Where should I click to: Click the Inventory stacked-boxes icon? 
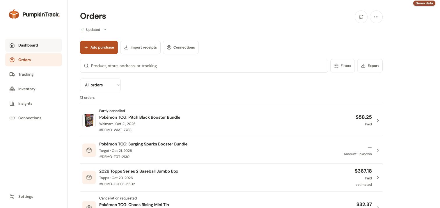(x=12, y=89)
